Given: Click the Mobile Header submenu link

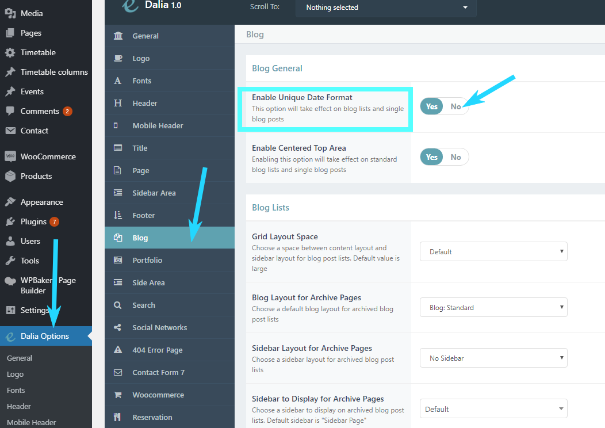Looking at the screenshot, I should click(x=31, y=423).
